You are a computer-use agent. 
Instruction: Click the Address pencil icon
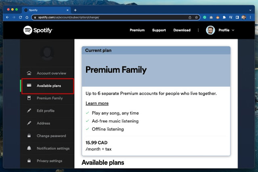click(29, 123)
